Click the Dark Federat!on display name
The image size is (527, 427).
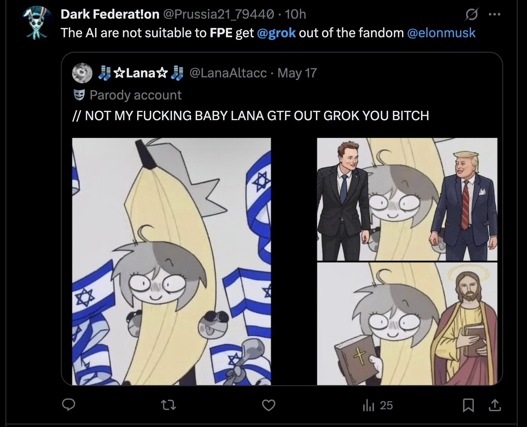tap(110, 14)
